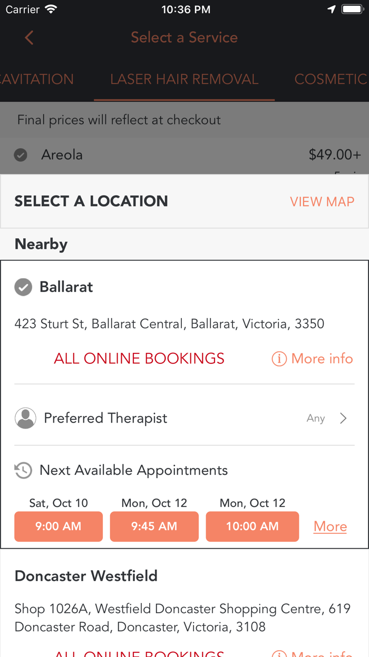Image resolution: width=369 pixels, height=657 pixels.
Task: Tap the clock history icon
Action: click(23, 471)
